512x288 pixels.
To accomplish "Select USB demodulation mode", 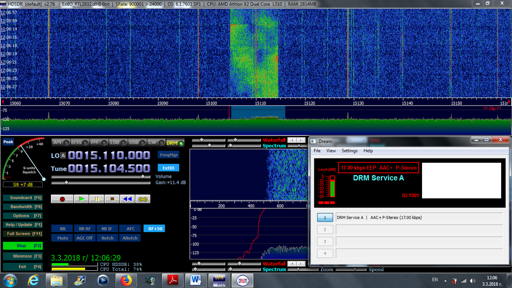I will coord(137,142).
